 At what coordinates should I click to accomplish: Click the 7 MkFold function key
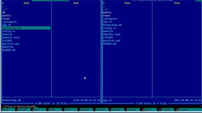102,110
